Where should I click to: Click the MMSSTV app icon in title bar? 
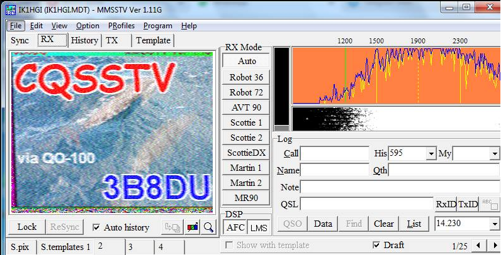coord(11,9)
